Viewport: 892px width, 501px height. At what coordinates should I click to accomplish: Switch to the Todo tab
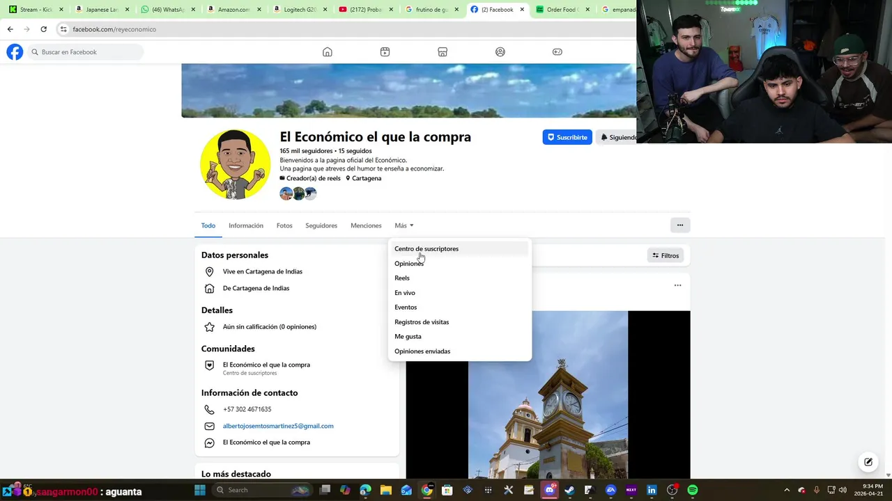click(x=208, y=225)
